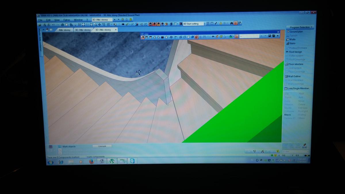The height and width of the screenshot is (194, 345).
Task: Open the storey selector showing 3D: Attic storey
Action: [x=102, y=20]
